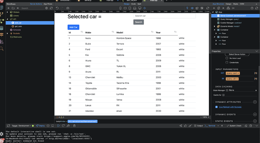Run the project with play icon
This screenshot has height=143, width=260.
pyautogui.click(x=58, y=126)
